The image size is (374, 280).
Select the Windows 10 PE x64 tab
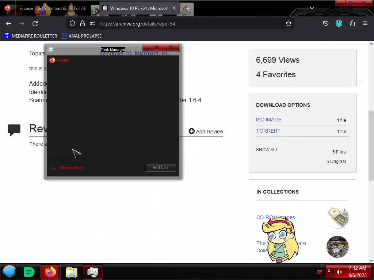click(x=139, y=8)
